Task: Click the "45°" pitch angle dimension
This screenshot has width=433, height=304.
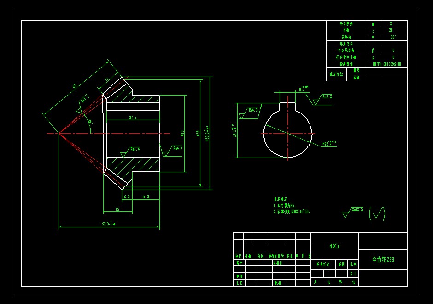Action: coord(90,121)
